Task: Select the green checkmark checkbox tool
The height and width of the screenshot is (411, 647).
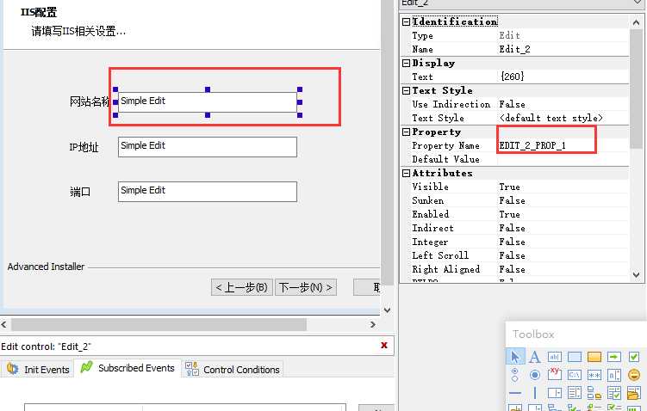Action: [x=634, y=357]
